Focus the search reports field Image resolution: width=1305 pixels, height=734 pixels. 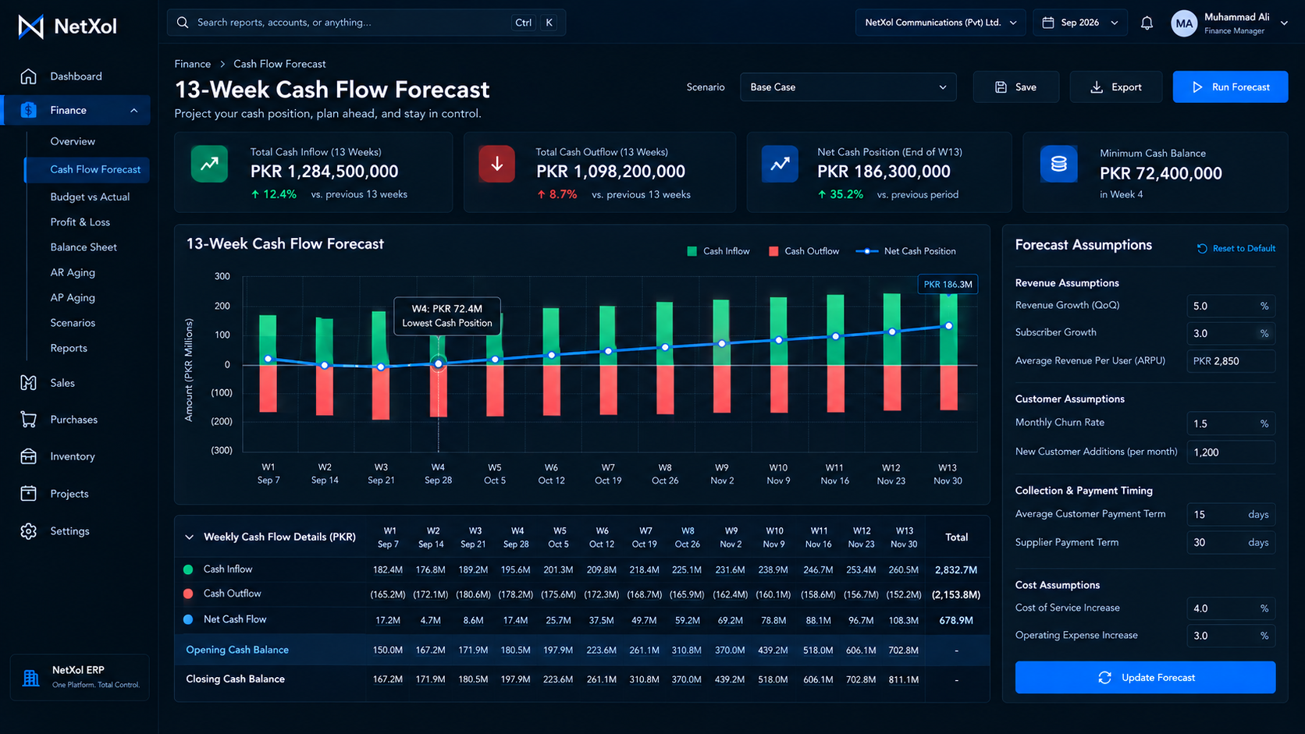tap(366, 23)
